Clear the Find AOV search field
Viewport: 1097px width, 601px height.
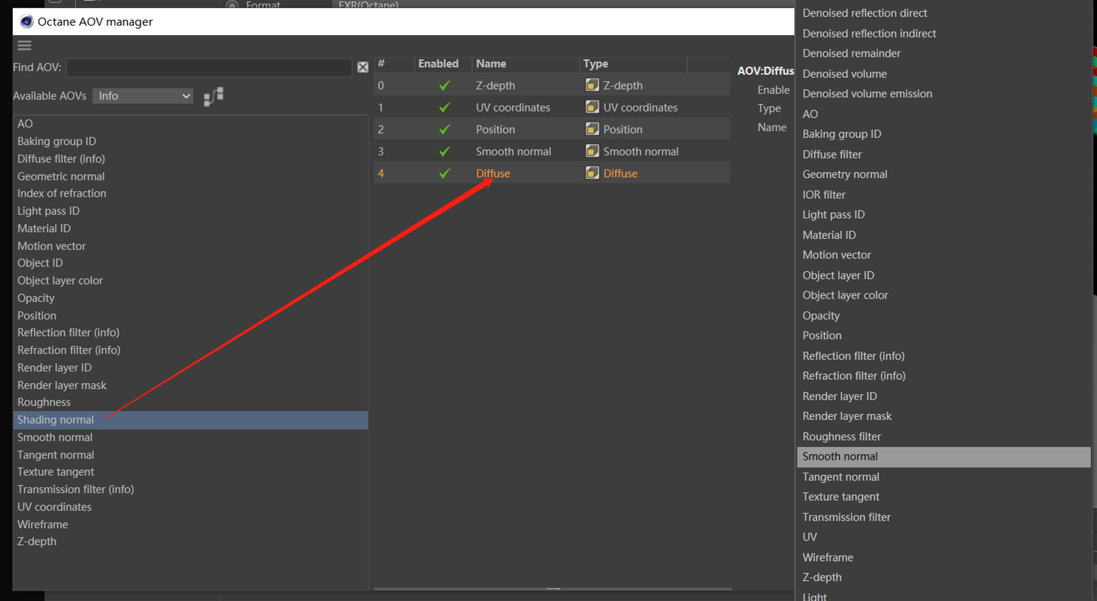point(363,67)
